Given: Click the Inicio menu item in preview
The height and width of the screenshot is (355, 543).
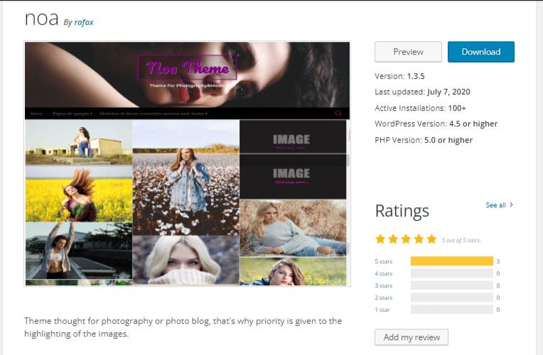Looking at the screenshot, I should [36, 114].
